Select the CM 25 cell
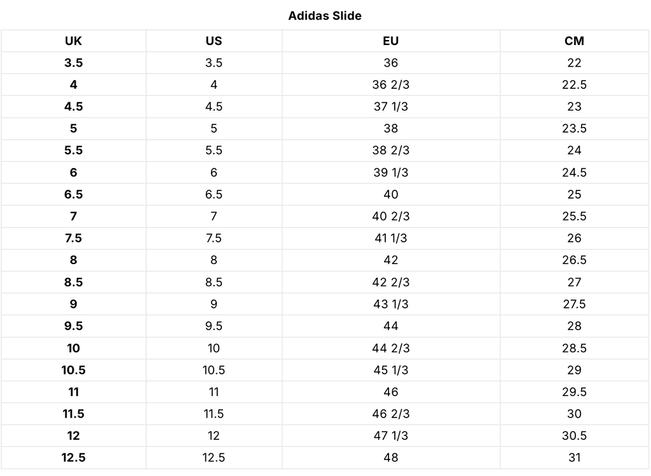This screenshot has width=651, height=476. 574,194
